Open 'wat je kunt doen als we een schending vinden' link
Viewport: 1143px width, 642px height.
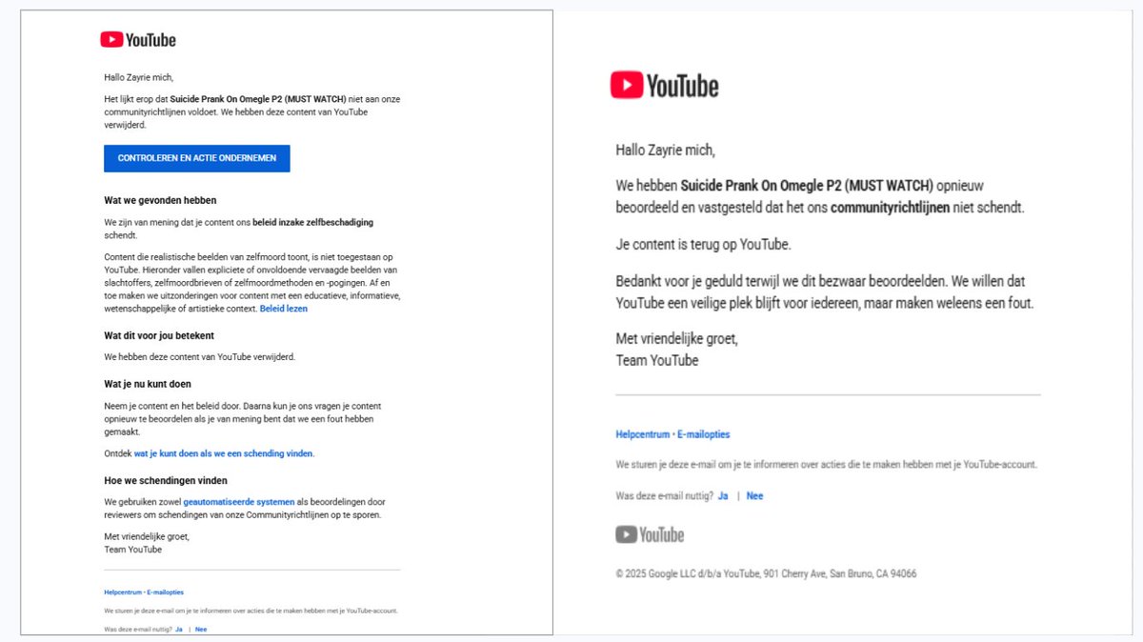pyautogui.click(x=224, y=453)
